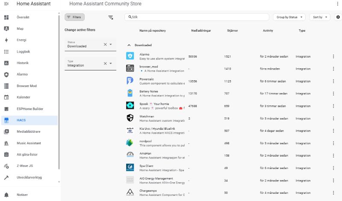Click the Z-Wave JS sidebar icon
Image resolution: width=342 pixels, height=201 pixels.
pyautogui.click(x=6, y=166)
